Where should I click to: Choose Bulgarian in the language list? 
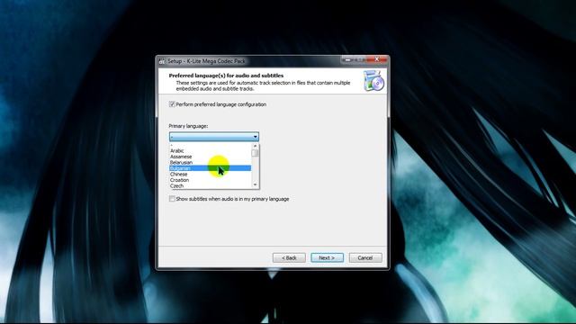(x=210, y=168)
